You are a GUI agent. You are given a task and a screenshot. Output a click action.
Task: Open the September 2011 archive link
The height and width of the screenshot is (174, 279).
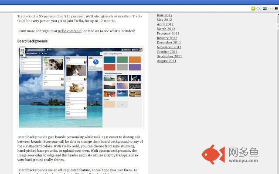tap(169, 56)
